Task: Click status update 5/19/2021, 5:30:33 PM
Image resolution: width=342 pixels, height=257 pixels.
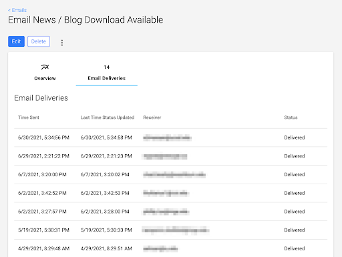Action: 106,230
